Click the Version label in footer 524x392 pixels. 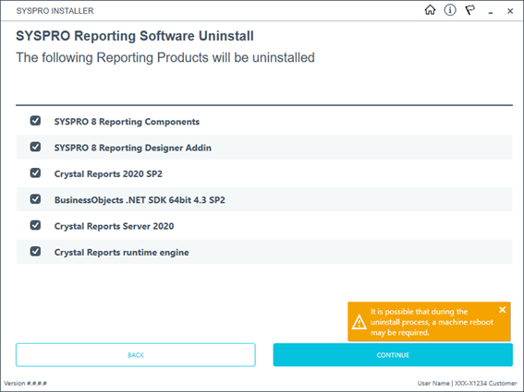pyautogui.click(x=25, y=383)
